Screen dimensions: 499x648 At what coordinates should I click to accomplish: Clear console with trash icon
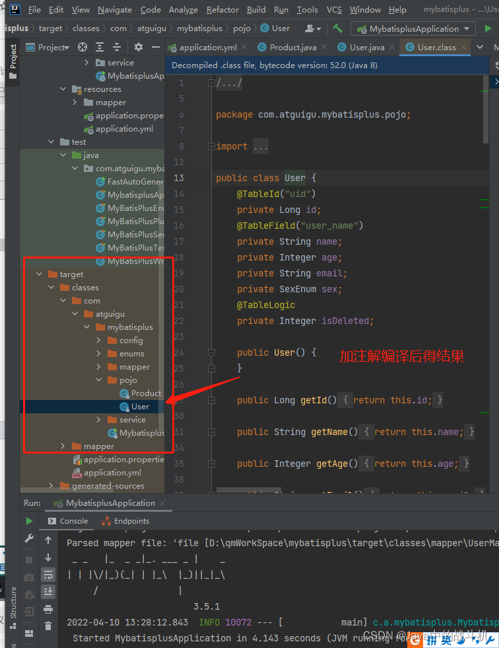48,626
